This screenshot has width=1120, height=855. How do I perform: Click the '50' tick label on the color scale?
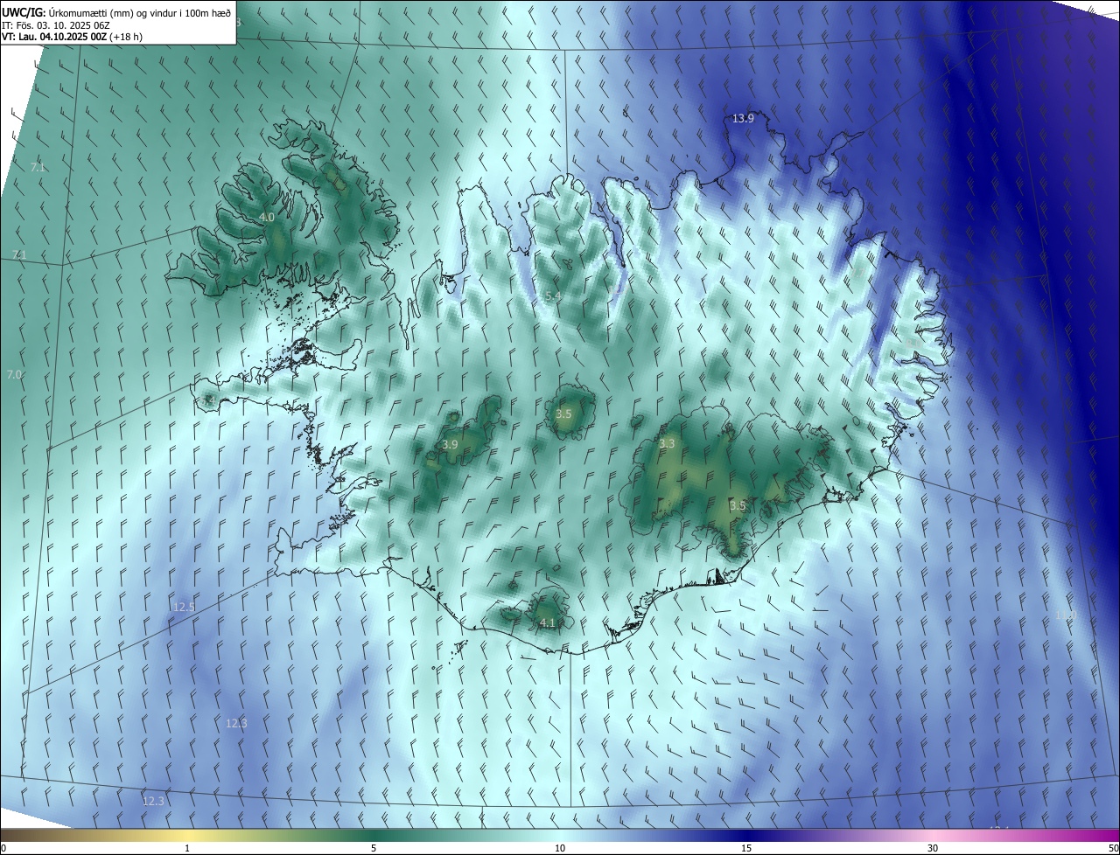[1112, 848]
